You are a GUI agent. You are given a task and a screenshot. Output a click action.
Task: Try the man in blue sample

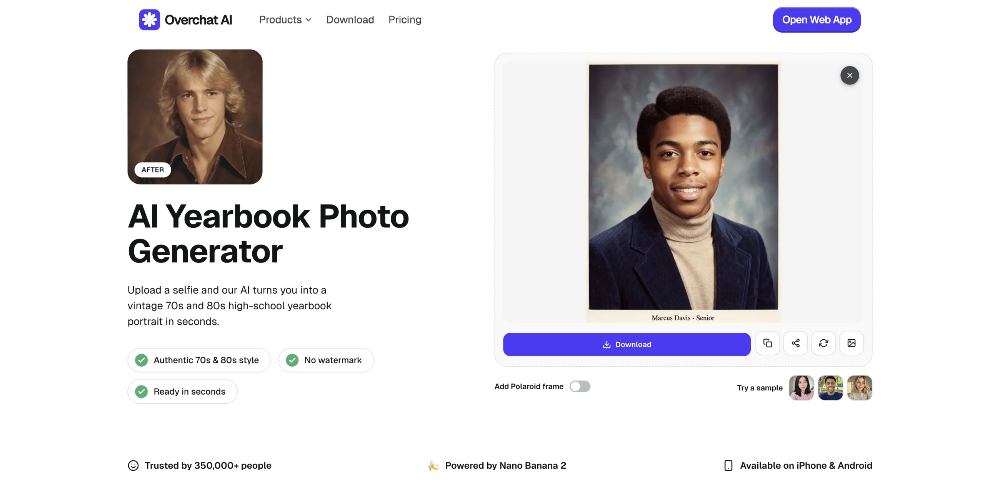pyautogui.click(x=830, y=388)
